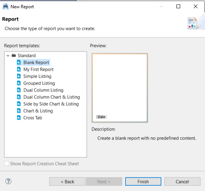Click the Grouped Listing file icon
This screenshot has height=191, width=205.
pos(19,83)
